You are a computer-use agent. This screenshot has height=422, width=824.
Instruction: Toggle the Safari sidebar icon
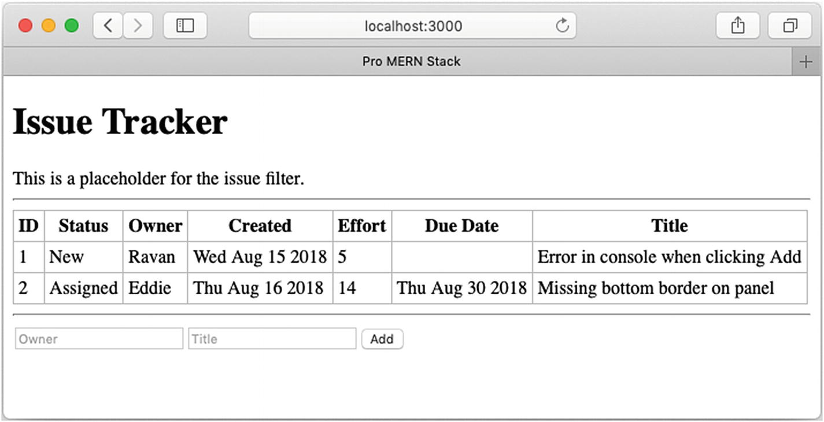tap(185, 26)
